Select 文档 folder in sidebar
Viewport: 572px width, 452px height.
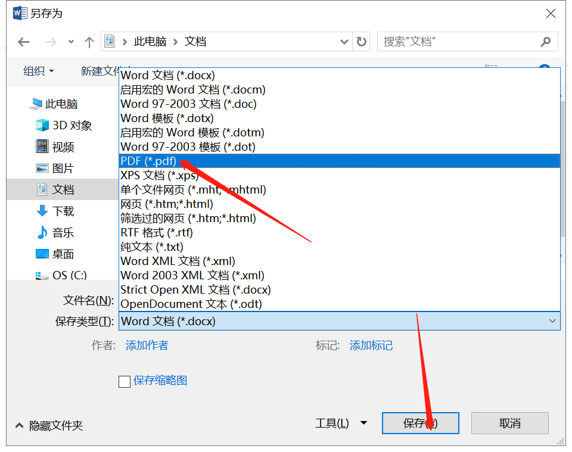pos(63,189)
